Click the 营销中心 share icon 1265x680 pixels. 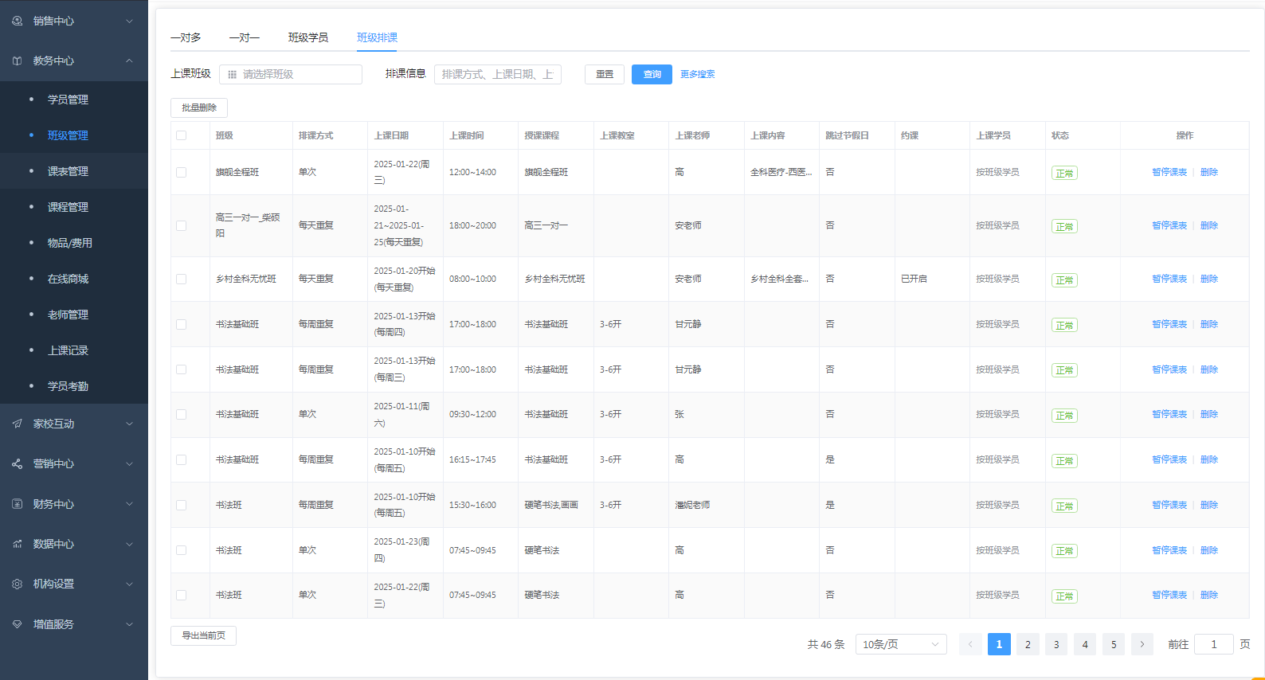click(17, 463)
